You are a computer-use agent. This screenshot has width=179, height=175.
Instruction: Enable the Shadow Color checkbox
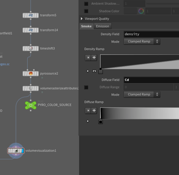click(x=86, y=11)
